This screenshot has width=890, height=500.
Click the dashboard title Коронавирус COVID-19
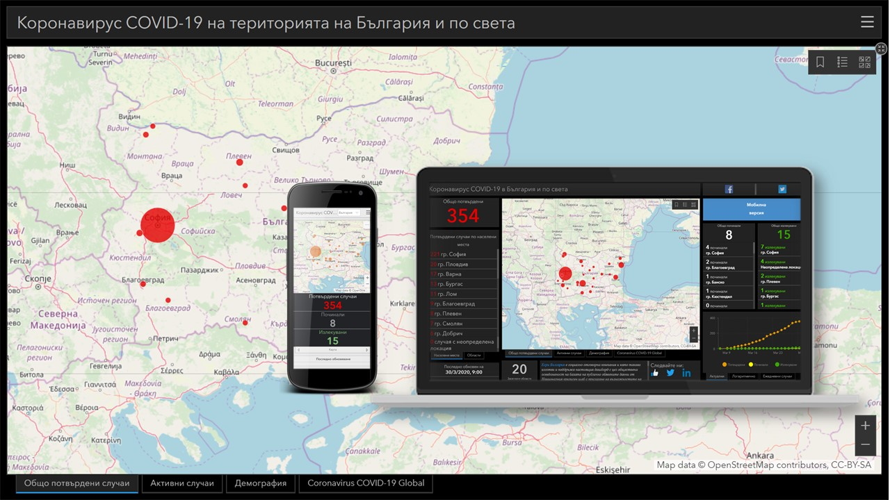[266, 23]
